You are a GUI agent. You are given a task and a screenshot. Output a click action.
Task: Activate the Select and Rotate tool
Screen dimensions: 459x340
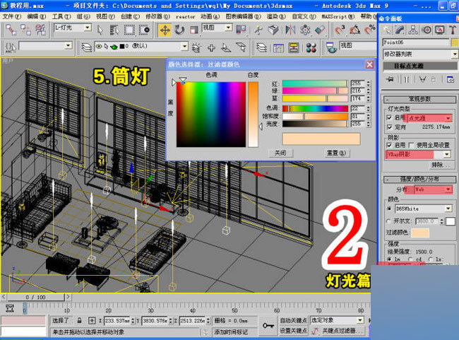pyautogui.click(x=179, y=30)
